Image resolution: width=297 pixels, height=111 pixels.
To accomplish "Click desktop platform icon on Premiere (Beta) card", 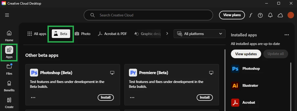I will (x=211, y=73).
